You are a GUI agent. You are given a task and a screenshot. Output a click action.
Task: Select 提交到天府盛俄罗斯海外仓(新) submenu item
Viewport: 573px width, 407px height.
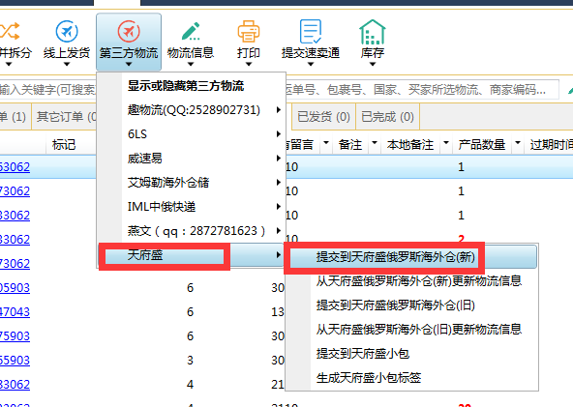coord(396,257)
